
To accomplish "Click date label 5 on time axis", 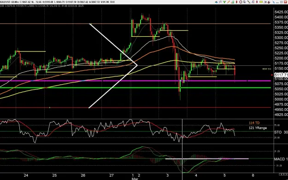I will 224,175.
